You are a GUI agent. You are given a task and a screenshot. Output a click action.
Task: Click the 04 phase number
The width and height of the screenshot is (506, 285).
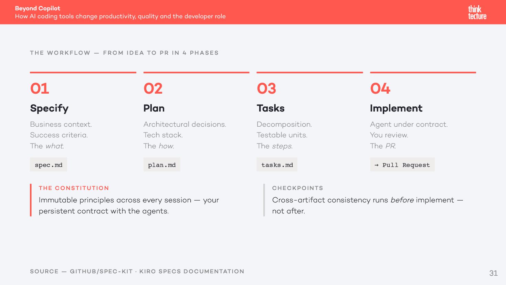(380, 88)
